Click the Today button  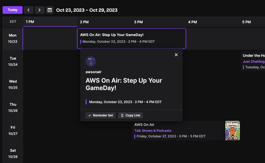(x=13, y=10)
